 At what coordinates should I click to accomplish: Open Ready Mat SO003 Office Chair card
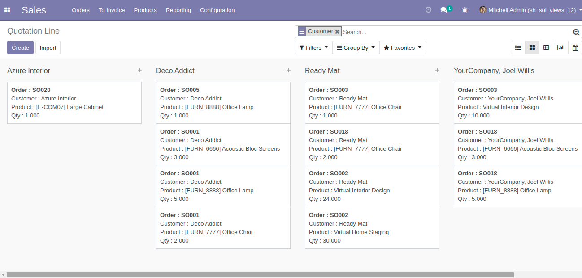pyautogui.click(x=372, y=103)
